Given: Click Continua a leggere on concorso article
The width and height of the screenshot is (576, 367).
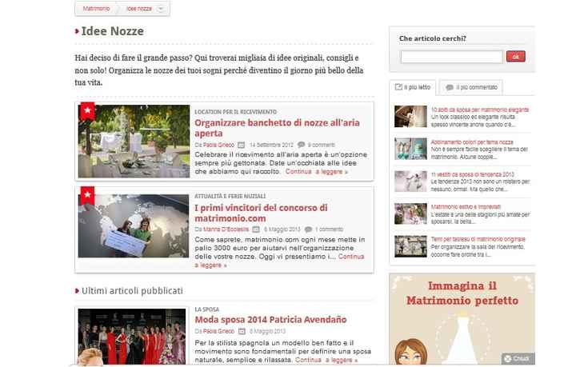Looking at the screenshot, I should coord(351,257).
